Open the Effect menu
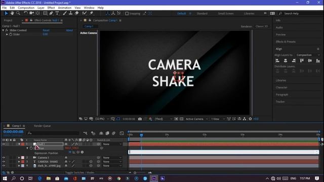Viewport: 324px width, 182px height. point(51,8)
